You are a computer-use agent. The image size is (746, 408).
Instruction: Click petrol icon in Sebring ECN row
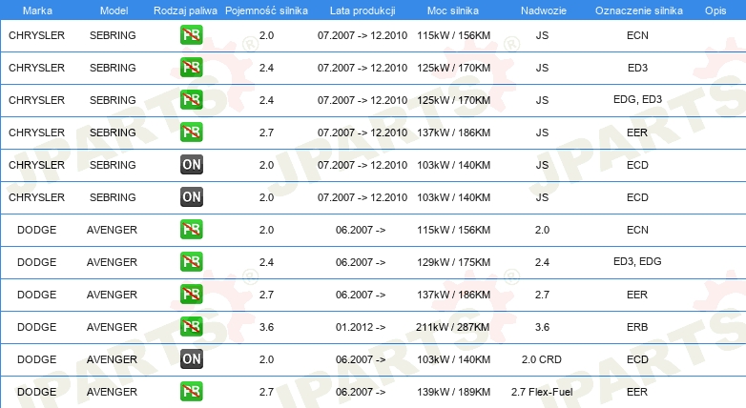coord(191,35)
